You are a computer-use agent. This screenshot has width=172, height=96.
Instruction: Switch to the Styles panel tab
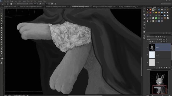tap(155, 7)
